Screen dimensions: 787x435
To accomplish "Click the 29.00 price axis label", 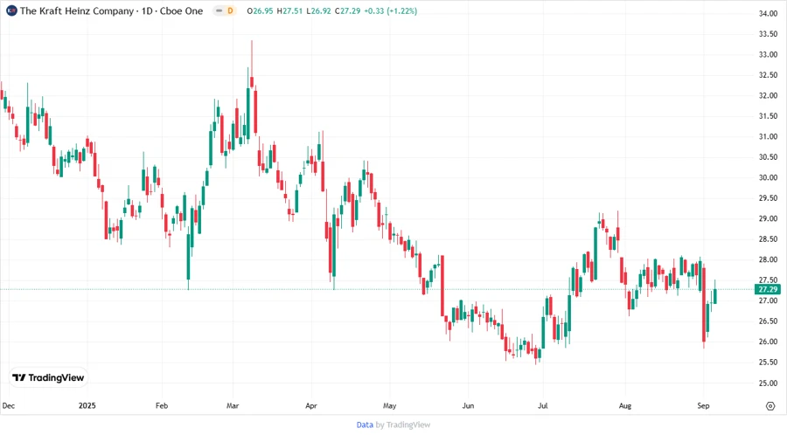I will click(x=768, y=219).
